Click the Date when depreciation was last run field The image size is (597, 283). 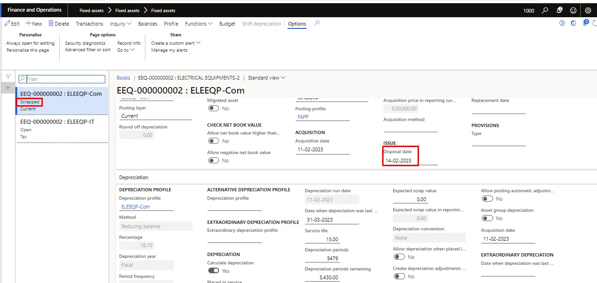332,220
